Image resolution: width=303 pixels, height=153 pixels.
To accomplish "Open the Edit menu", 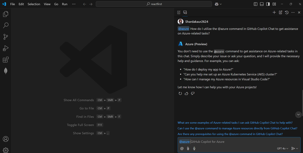I will tap(21, 4).
